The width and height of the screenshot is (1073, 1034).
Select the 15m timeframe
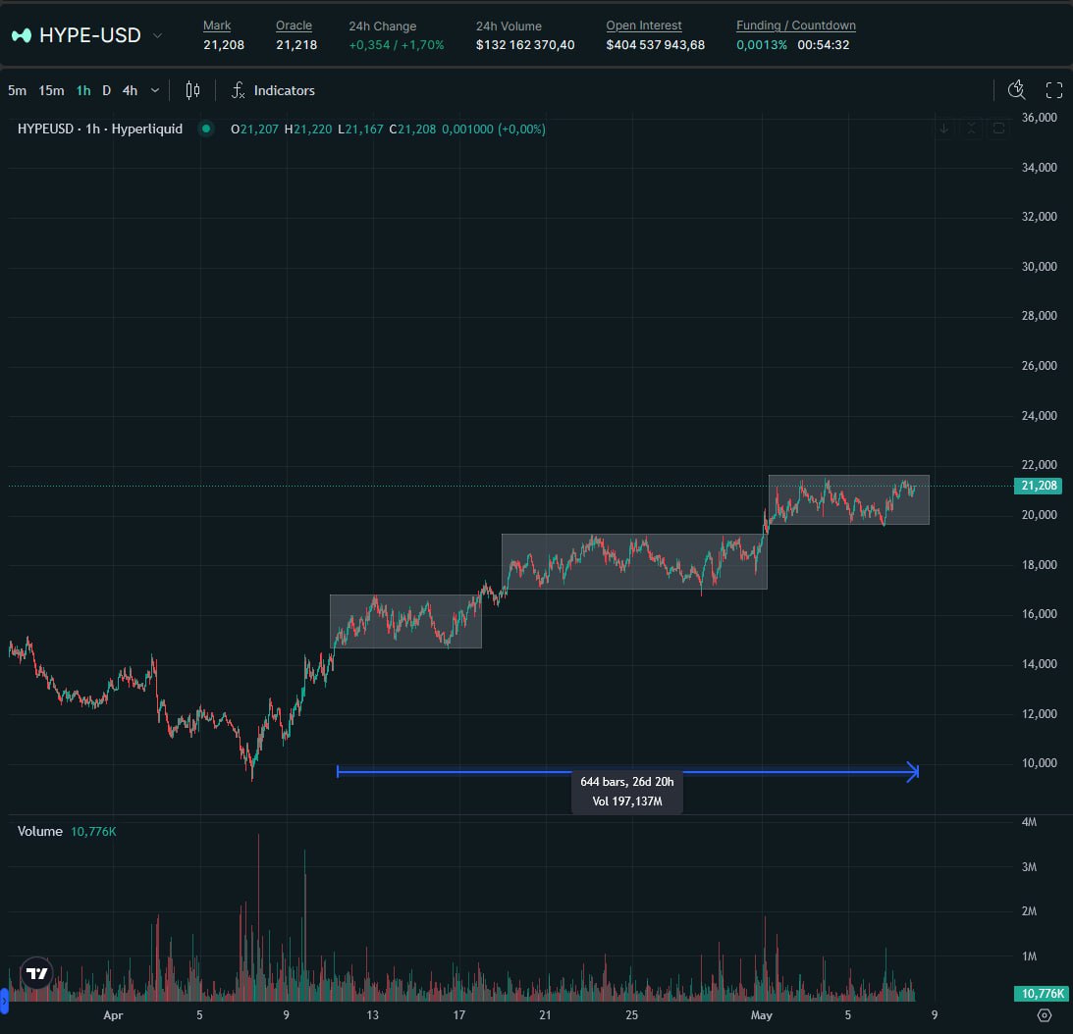[x=51, y=90]
